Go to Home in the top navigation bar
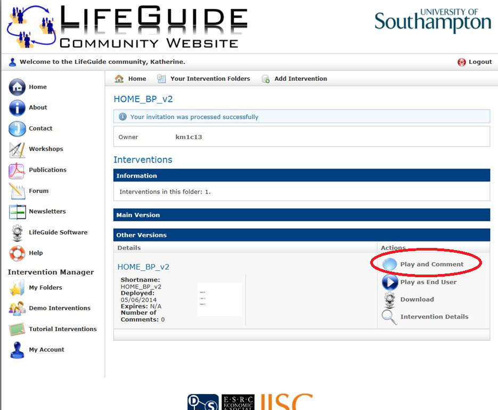This screenshot has width=498, height=410. [137, 79]
